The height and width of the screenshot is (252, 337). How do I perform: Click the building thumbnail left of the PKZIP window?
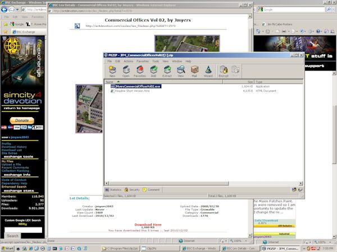[89, 109]
